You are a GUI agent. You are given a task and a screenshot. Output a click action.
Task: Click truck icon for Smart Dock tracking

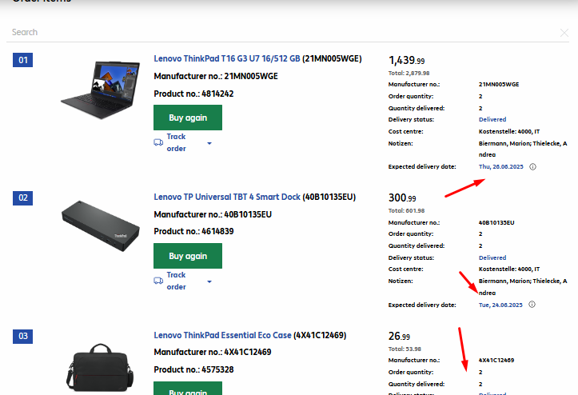point(158,281)
